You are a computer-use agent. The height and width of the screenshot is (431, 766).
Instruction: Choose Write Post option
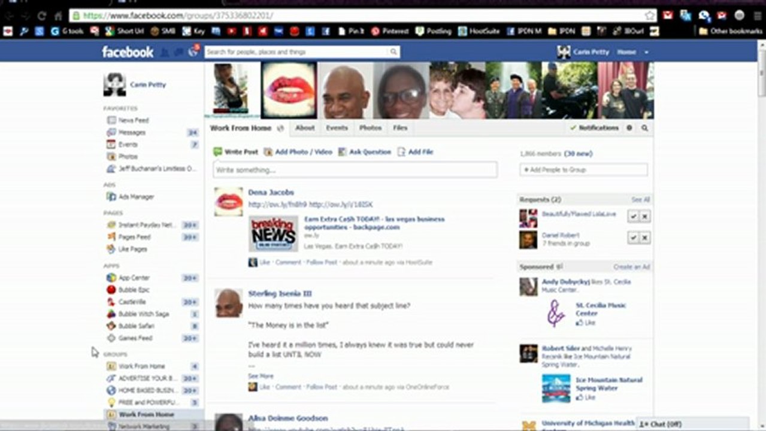pyautogui.click(x=236, y=152)
